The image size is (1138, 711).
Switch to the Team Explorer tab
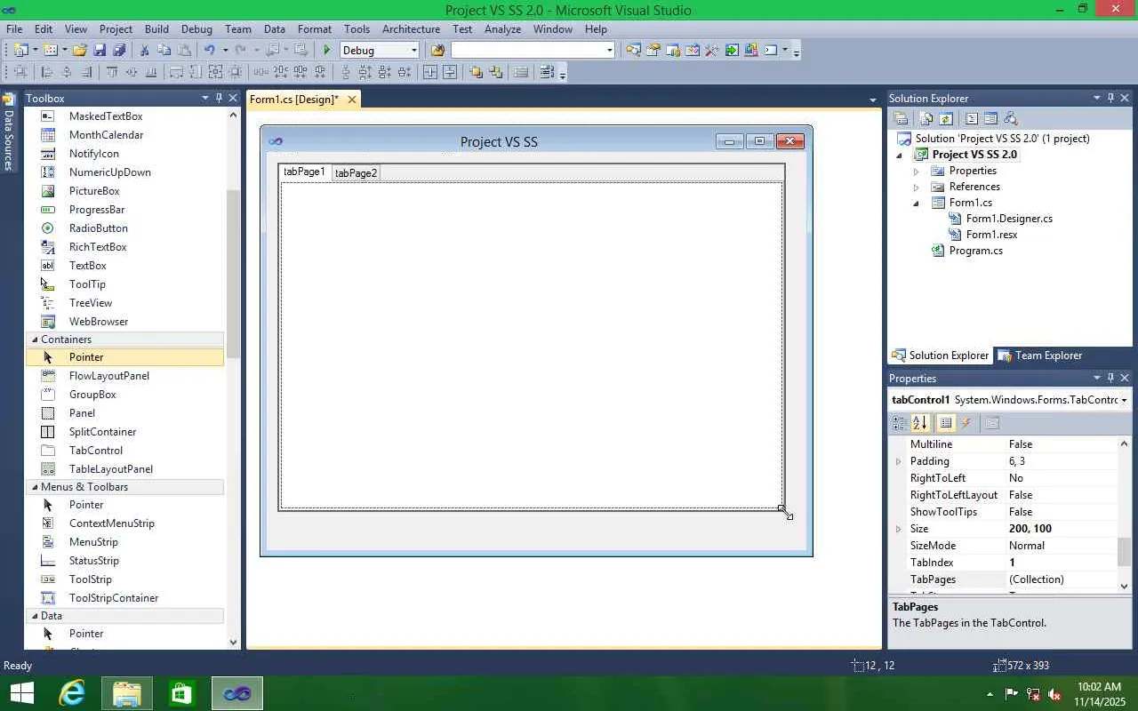coord(1040,355)
